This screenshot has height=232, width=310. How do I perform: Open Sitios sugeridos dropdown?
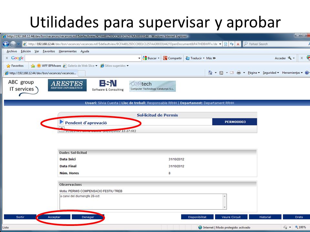coord(114,66)
